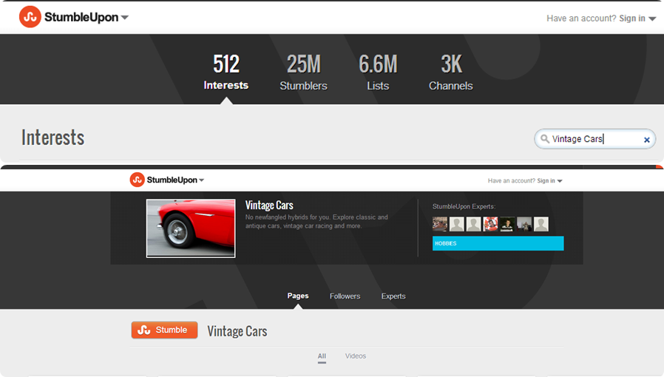Click the lower StumbleUpon logo icon
This screenshot has height=377, width=664.
pos(138,180)
